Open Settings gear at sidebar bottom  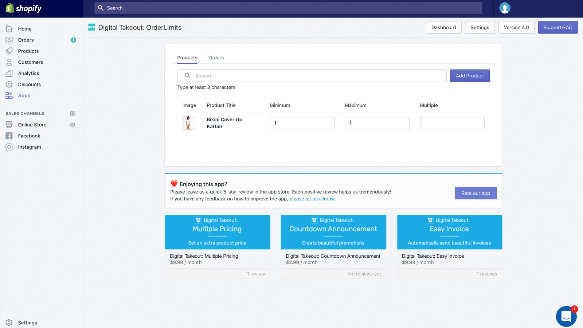9,323
